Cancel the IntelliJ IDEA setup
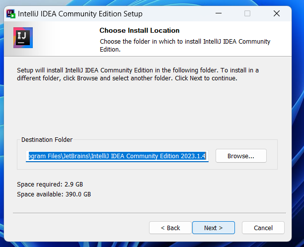304x247 pixels. pyautogui.click(x=263, y=228)
